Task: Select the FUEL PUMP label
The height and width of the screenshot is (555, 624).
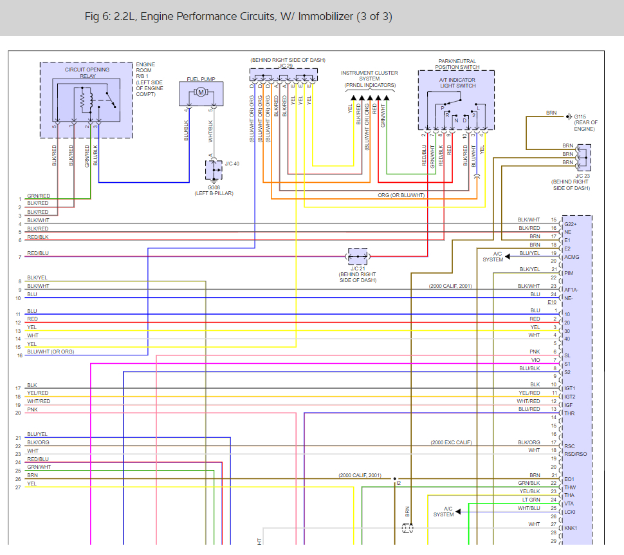Action: point(201,79)
